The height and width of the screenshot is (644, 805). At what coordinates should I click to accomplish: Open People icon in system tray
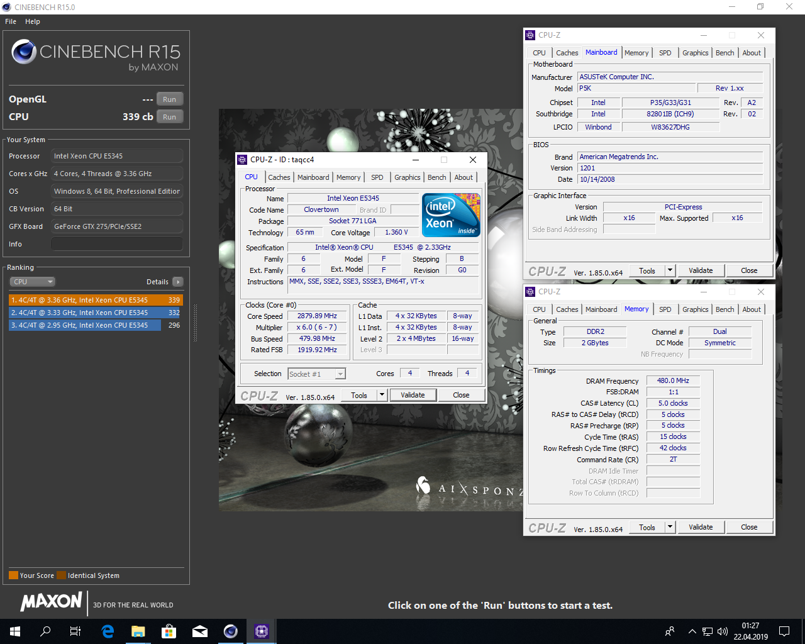click(670, 631)
